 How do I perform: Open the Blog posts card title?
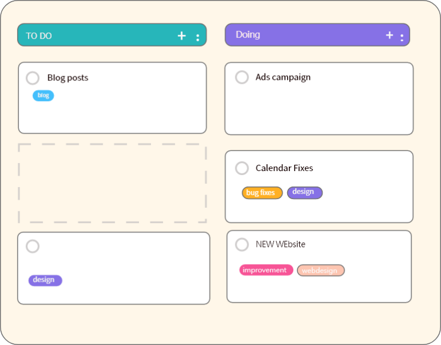pyautogui.click(x=68, y=78)
